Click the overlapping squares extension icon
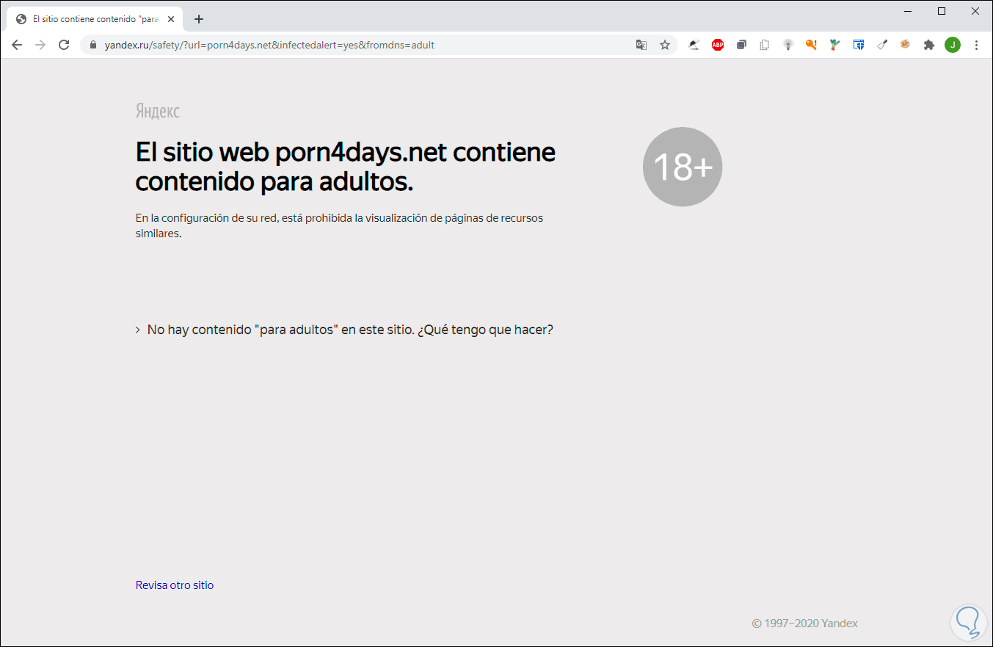The height and width of the screenshot is (647, 993). tap(741, 45)
